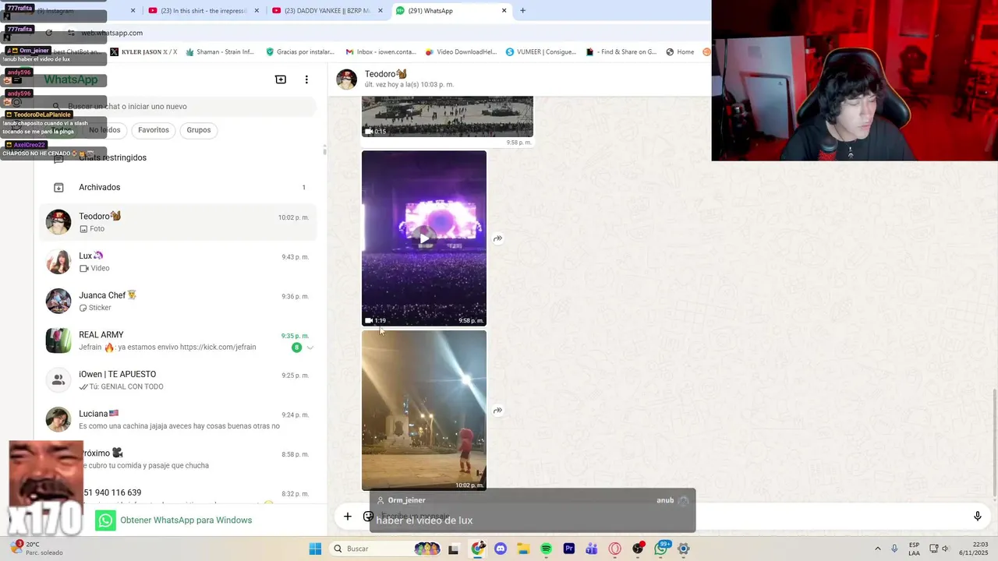Reload the page with the refresh button
Viewport: 998px width, 561px height.
(48, 33)
